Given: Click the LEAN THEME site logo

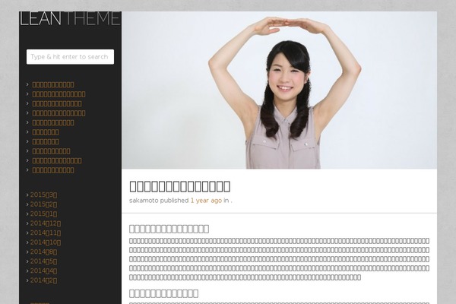Looking at the screenshot, I should [70, 18].
